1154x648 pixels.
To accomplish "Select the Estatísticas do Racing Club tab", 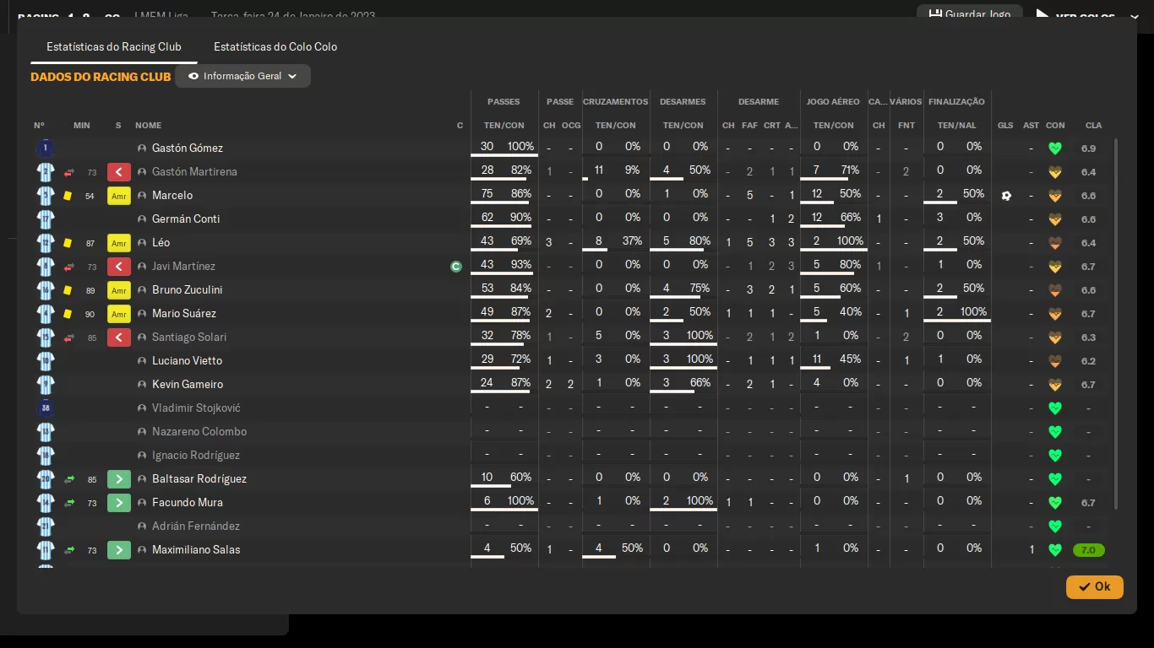I will (x=114, y=47).
